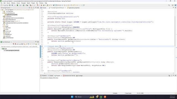Viewport: 177px width, 99px height.
Task: Expand the Maven Dependencies node
Action: [x=2, y=20]
